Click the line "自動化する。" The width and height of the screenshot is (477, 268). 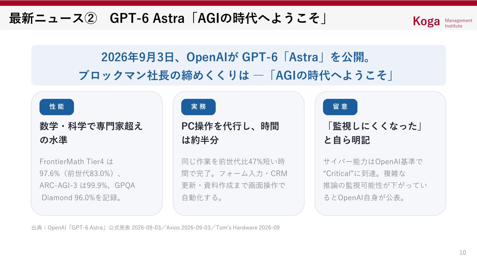coord(202,198)
